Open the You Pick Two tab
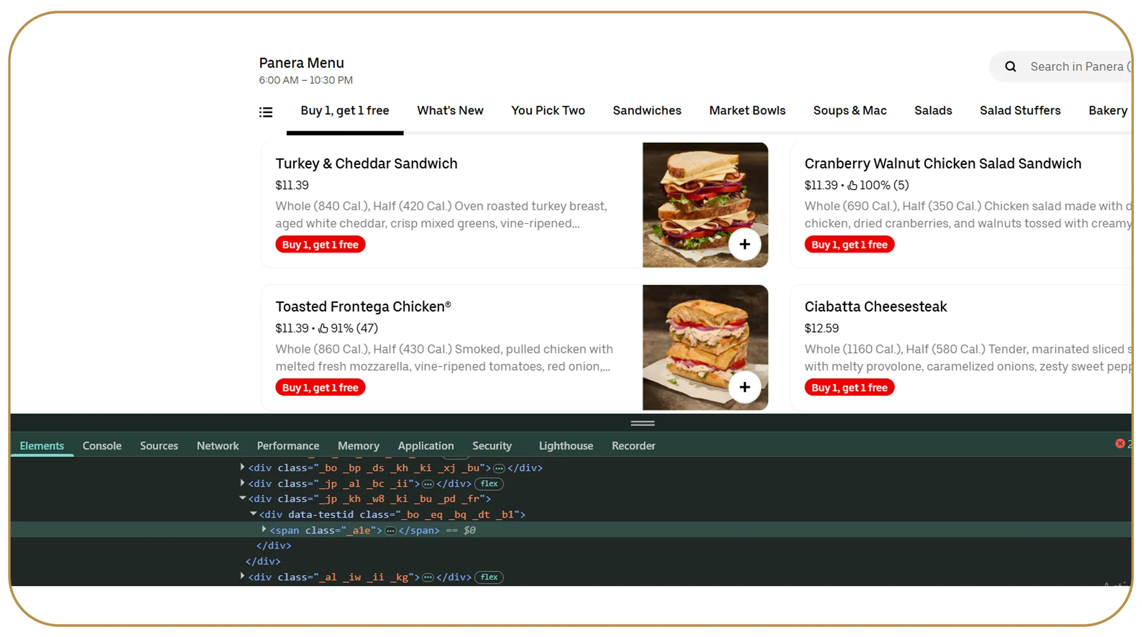 548,110
